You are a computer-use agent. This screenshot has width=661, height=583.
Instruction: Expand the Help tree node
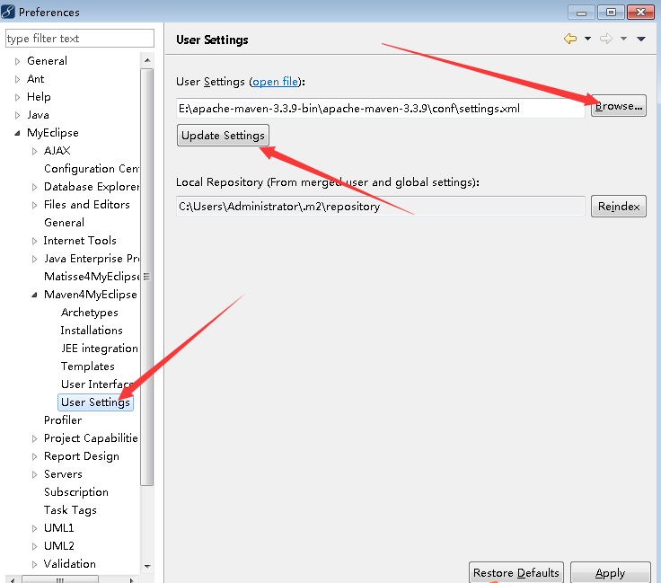click(x=17, y=97)
